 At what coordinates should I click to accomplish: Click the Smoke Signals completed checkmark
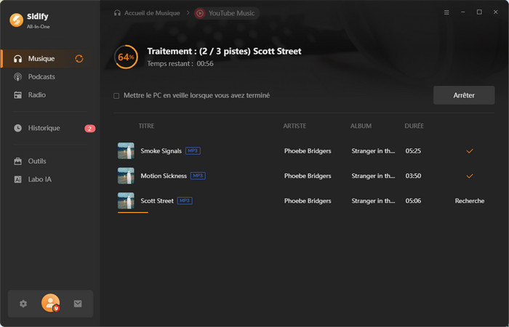469,151
